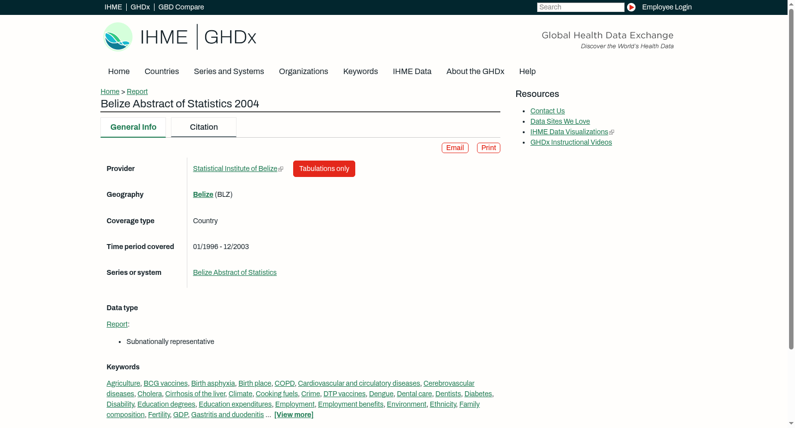Image resolution: width=795 pixels, height=428 pixels.
Task: Open Belize Abstract of Statistics series link
Action: coord(235,272)
